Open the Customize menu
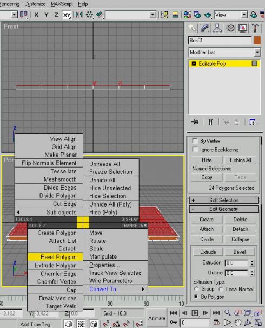The width and height of the screenshot is (265, 328). tap(35, 4)
